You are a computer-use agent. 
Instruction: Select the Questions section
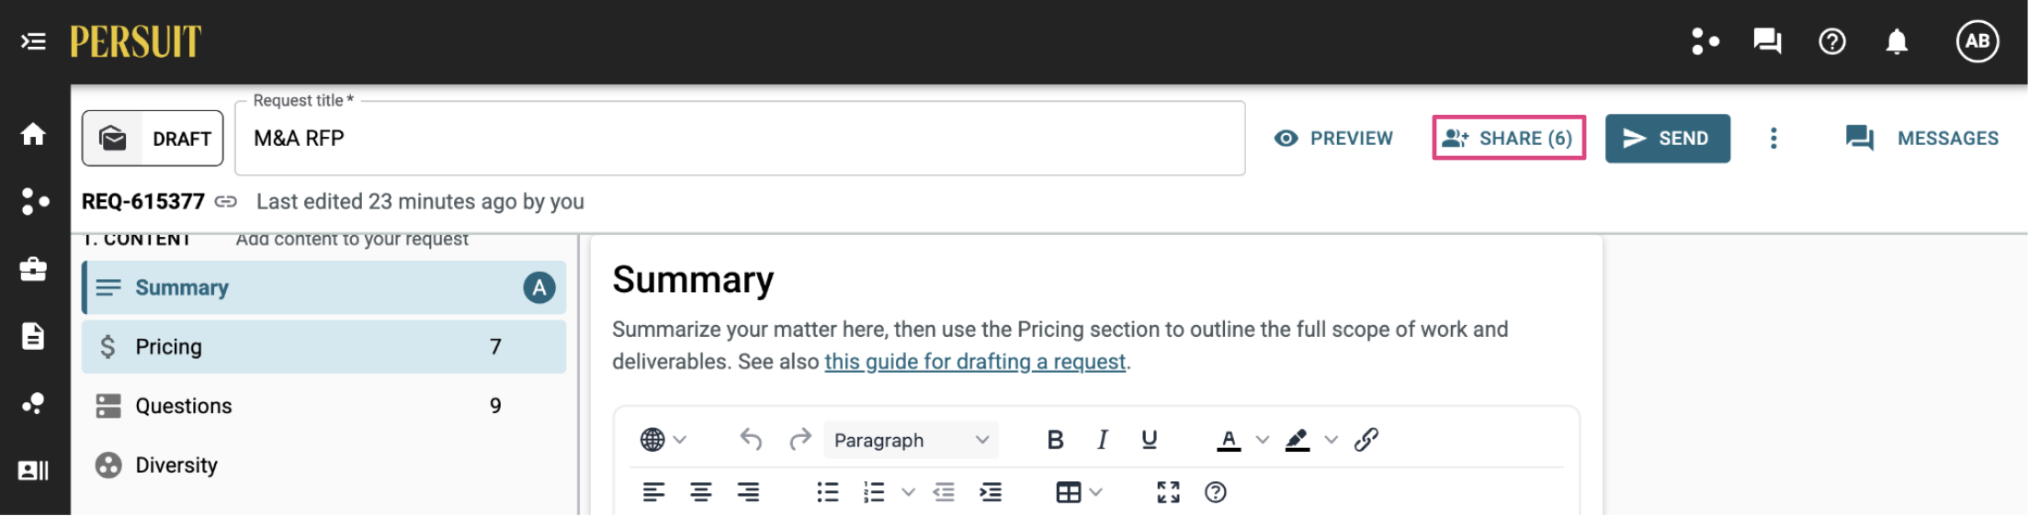tap(323, 406)
